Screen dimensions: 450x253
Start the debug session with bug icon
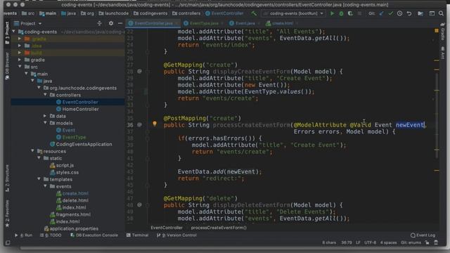(x=341, y=13)
